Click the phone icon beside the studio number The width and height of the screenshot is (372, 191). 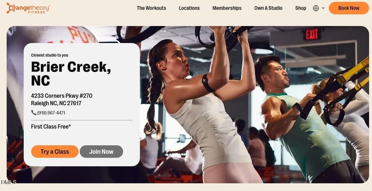pyautogui.click(x=33, y=113)
